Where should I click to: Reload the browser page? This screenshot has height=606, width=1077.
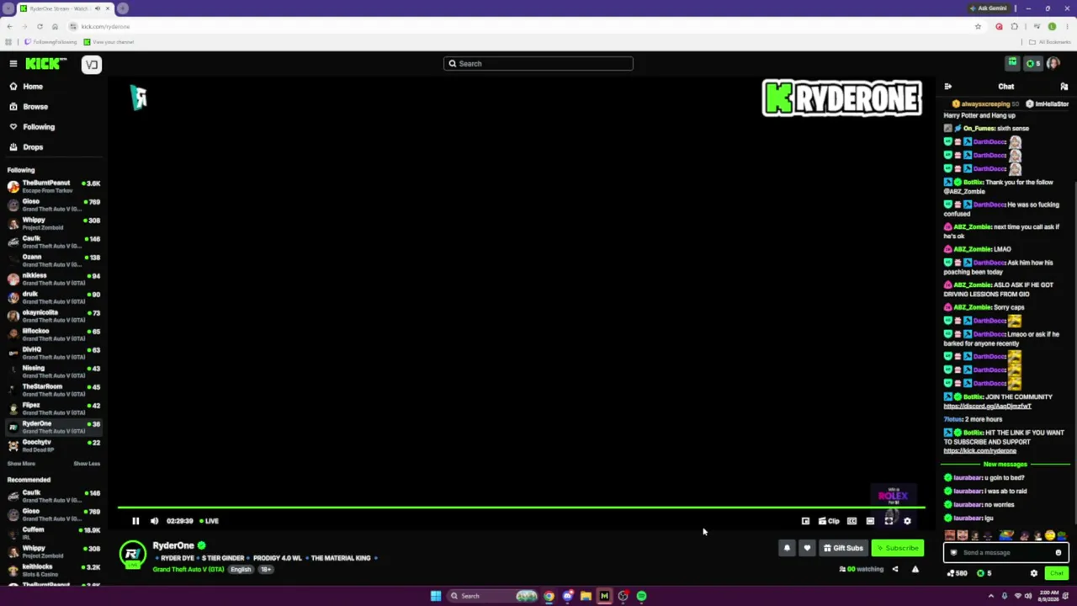[40, 27]
